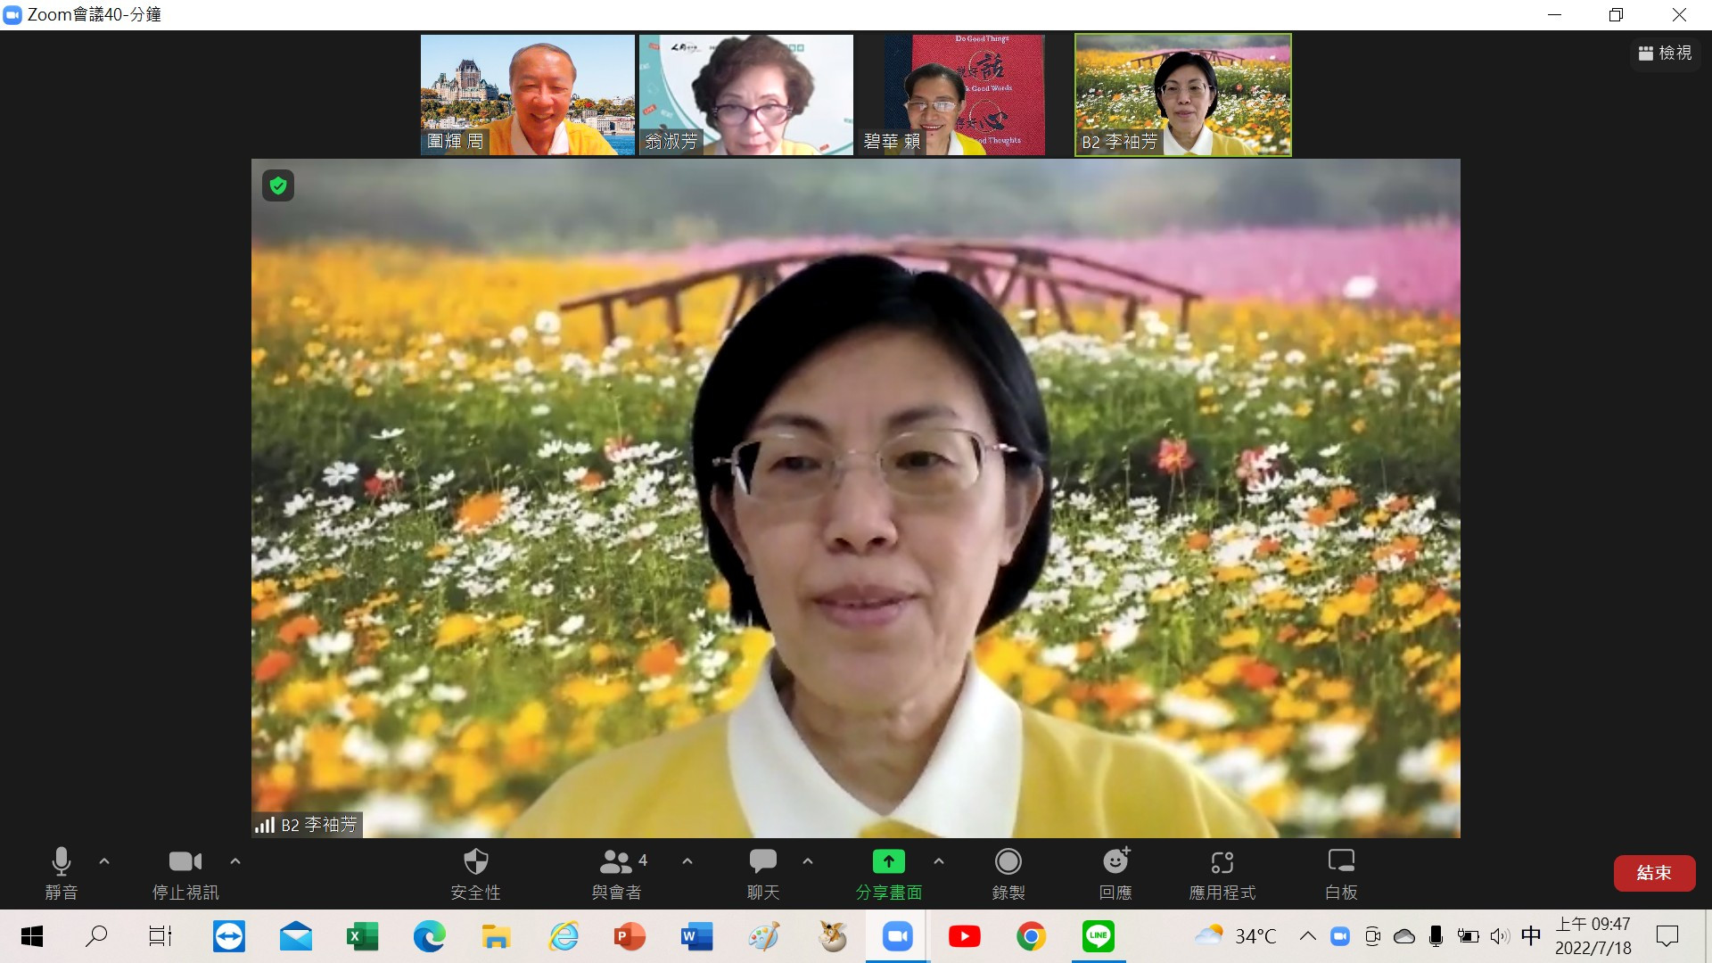Expand audio options arrow next to mute
Viewport: 1712px width, 963px height.
104,861
